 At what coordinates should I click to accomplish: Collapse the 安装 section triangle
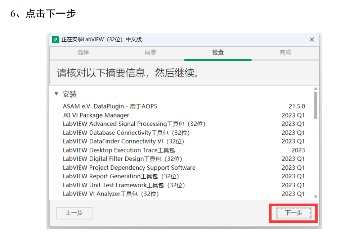[56, 94]
